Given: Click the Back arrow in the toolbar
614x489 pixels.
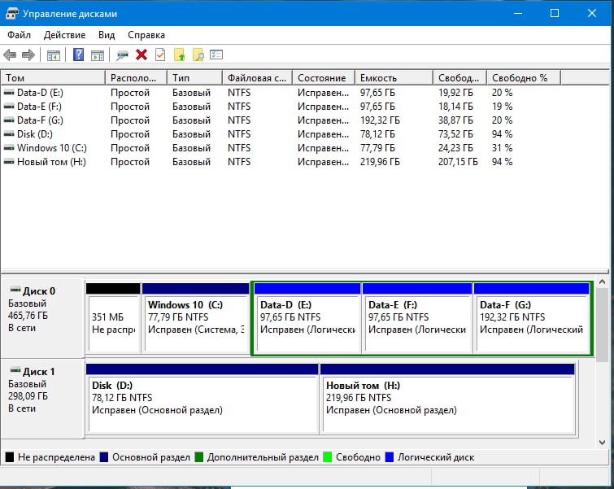Looking at the screenshot, I should coord(10,55).
